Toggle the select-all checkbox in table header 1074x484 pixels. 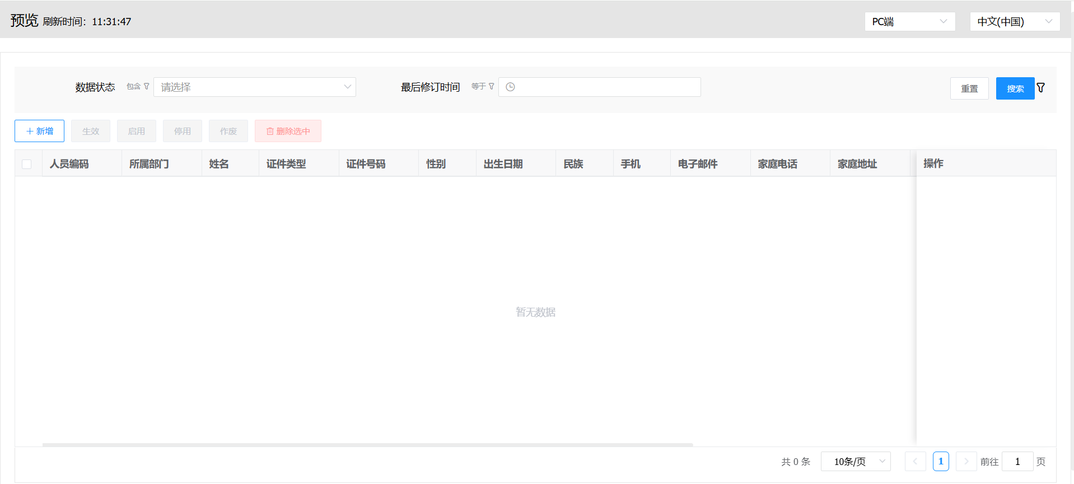pos(26,164)
